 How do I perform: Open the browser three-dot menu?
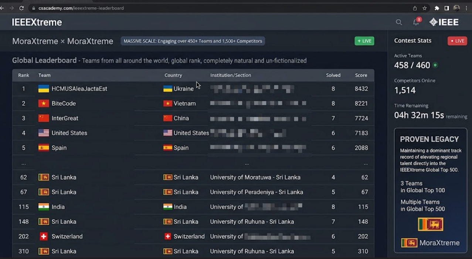tap(466, 8)
